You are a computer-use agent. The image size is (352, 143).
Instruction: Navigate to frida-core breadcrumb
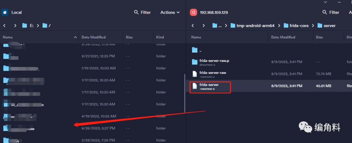click(296, 26)
